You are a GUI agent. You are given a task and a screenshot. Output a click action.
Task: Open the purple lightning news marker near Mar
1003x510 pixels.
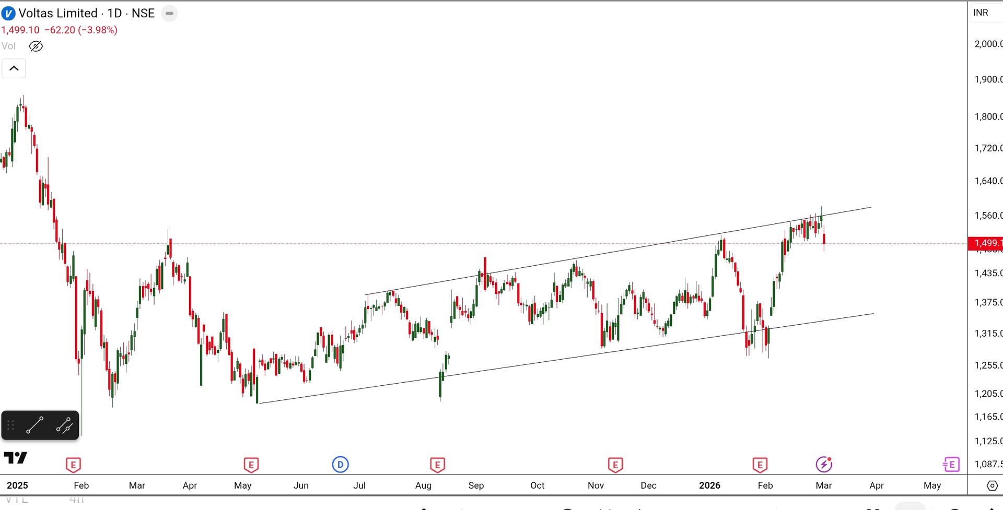click(x=824, y=464)
